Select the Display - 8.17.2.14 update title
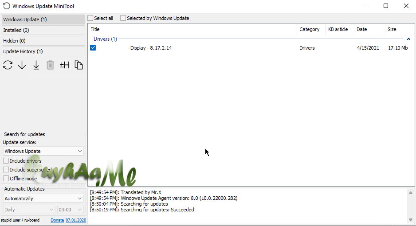 point(149,48)
